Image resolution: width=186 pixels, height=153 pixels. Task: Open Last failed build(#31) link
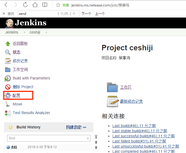[139, 141]
